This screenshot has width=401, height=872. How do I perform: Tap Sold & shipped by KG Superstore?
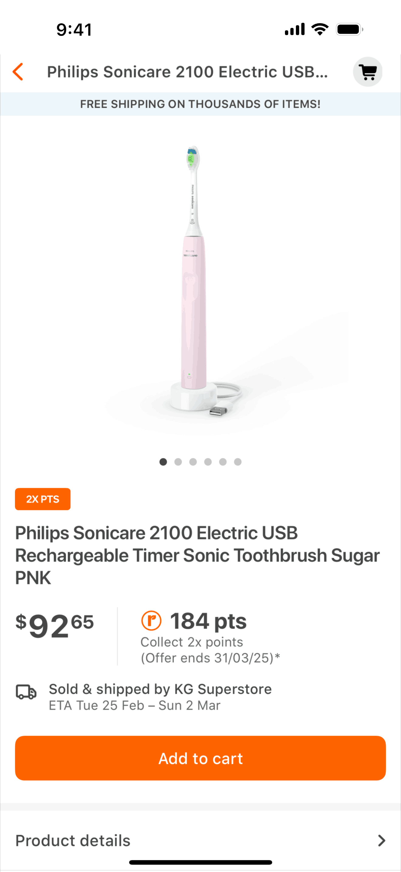pyautogui.click(x=160, y=689)
